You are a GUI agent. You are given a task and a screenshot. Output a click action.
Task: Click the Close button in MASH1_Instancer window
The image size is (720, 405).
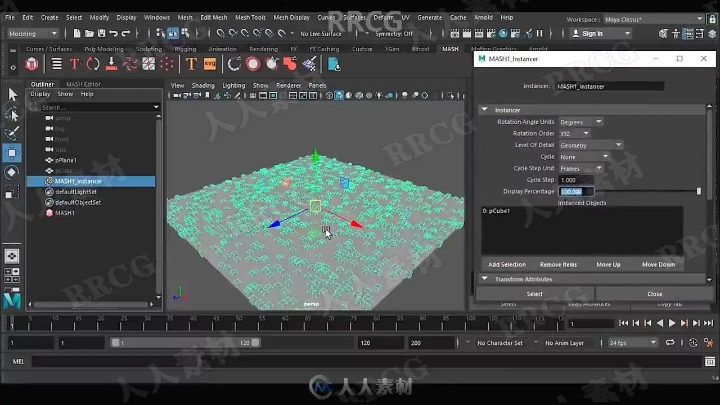pos(655,294)
